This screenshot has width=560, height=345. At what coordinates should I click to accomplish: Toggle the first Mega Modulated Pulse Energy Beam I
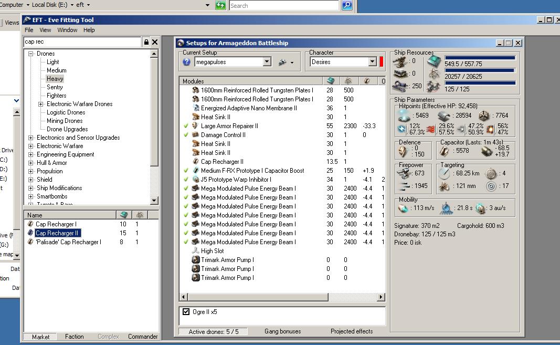pyautogui.click(x=186, y=189)
